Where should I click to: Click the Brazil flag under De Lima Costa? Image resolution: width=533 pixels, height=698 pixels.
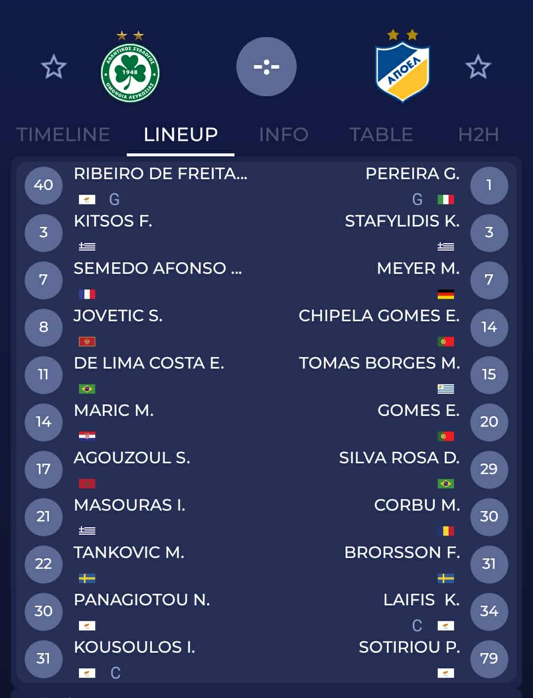coord(87,389)
